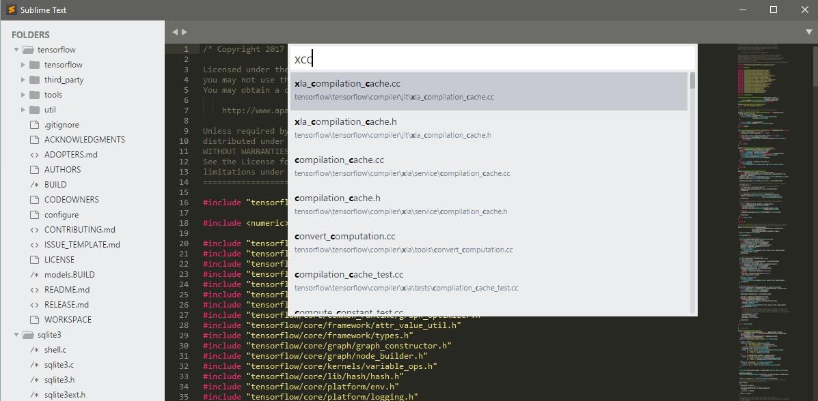Click the LICENSE file icon
This screenshot has width=818, height=401.
[34, 260]
